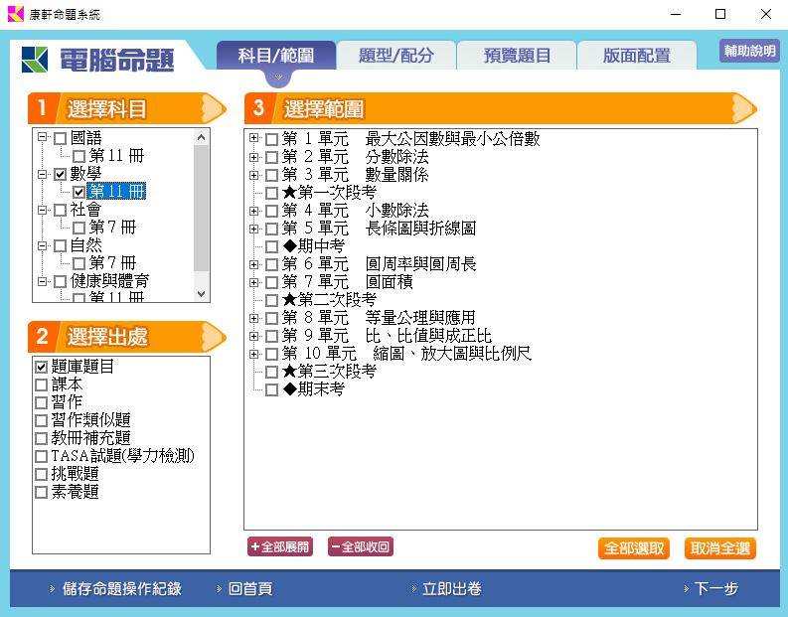This screenshot has width=788, height=617.
Task: Check the 自然 subject checkbox
Action: coord(60,245)
